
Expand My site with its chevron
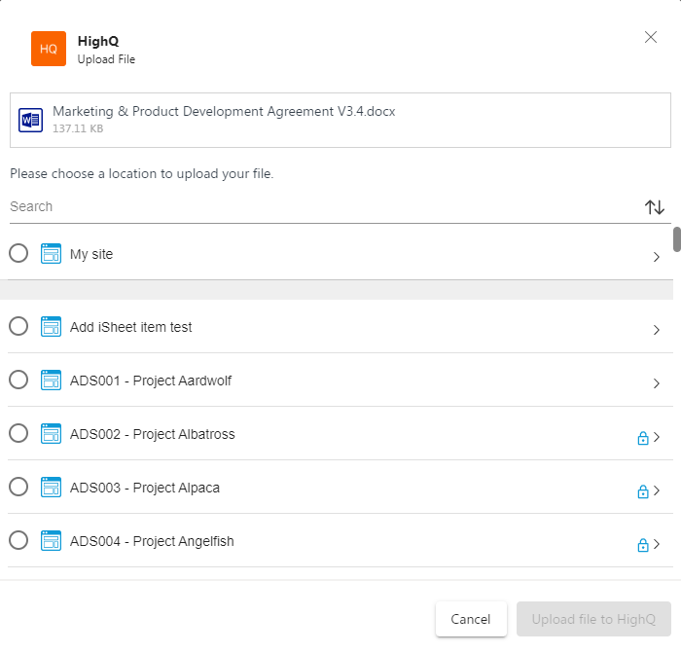click(x=657, y=257)
